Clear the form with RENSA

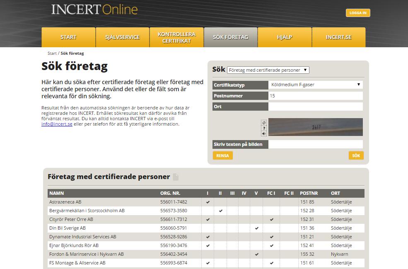[222, 155]
